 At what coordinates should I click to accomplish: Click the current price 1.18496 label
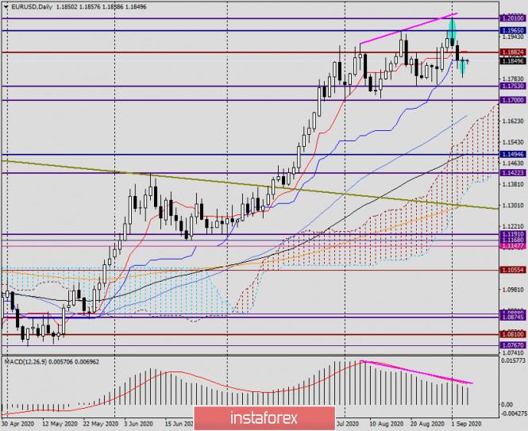(512, 61)
